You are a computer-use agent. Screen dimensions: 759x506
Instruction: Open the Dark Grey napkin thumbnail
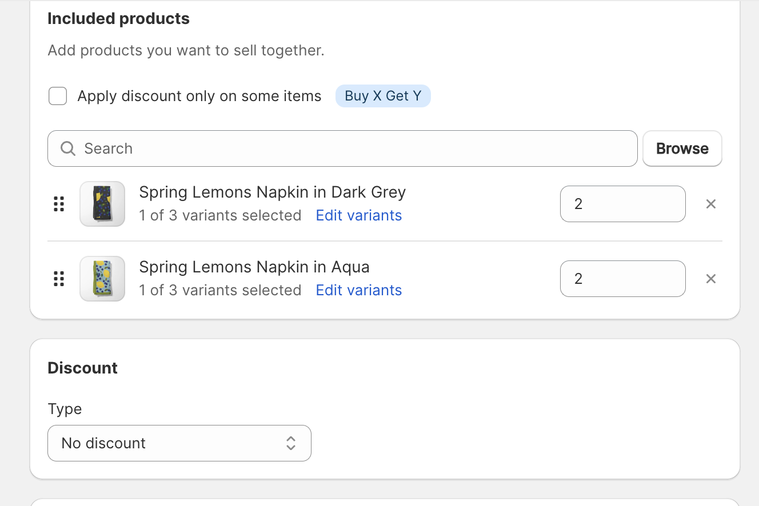tap(102, 204)
